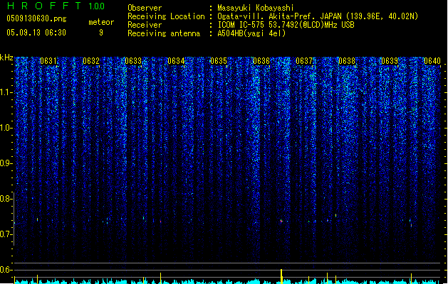The width and height of the screenshot is (448, 284).
Task: Click the 1.0 kHz axis label
Action: point(6,128)
